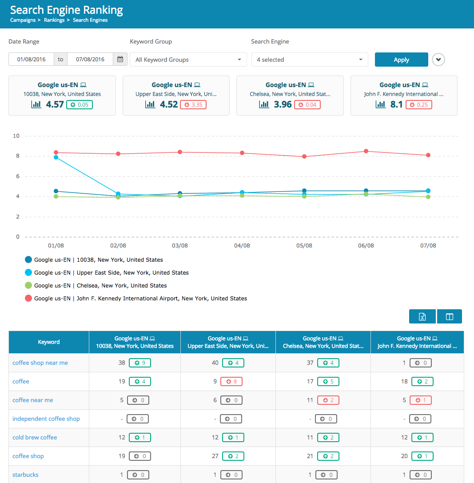Click the Excel export icon button
The height and width of the screenshot is (483, 474).
coord(422,316)
